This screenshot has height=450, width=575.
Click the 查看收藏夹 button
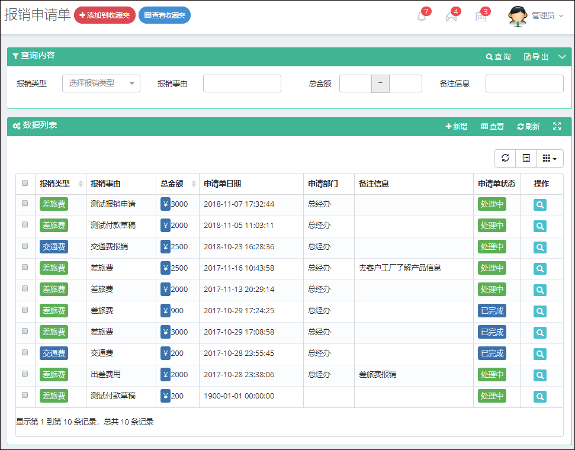click(165, 15)
